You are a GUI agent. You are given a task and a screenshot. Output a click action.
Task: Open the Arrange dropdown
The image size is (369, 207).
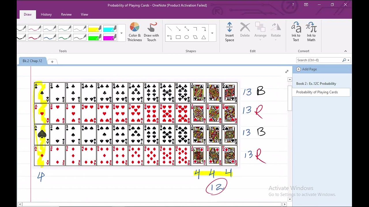260,31
